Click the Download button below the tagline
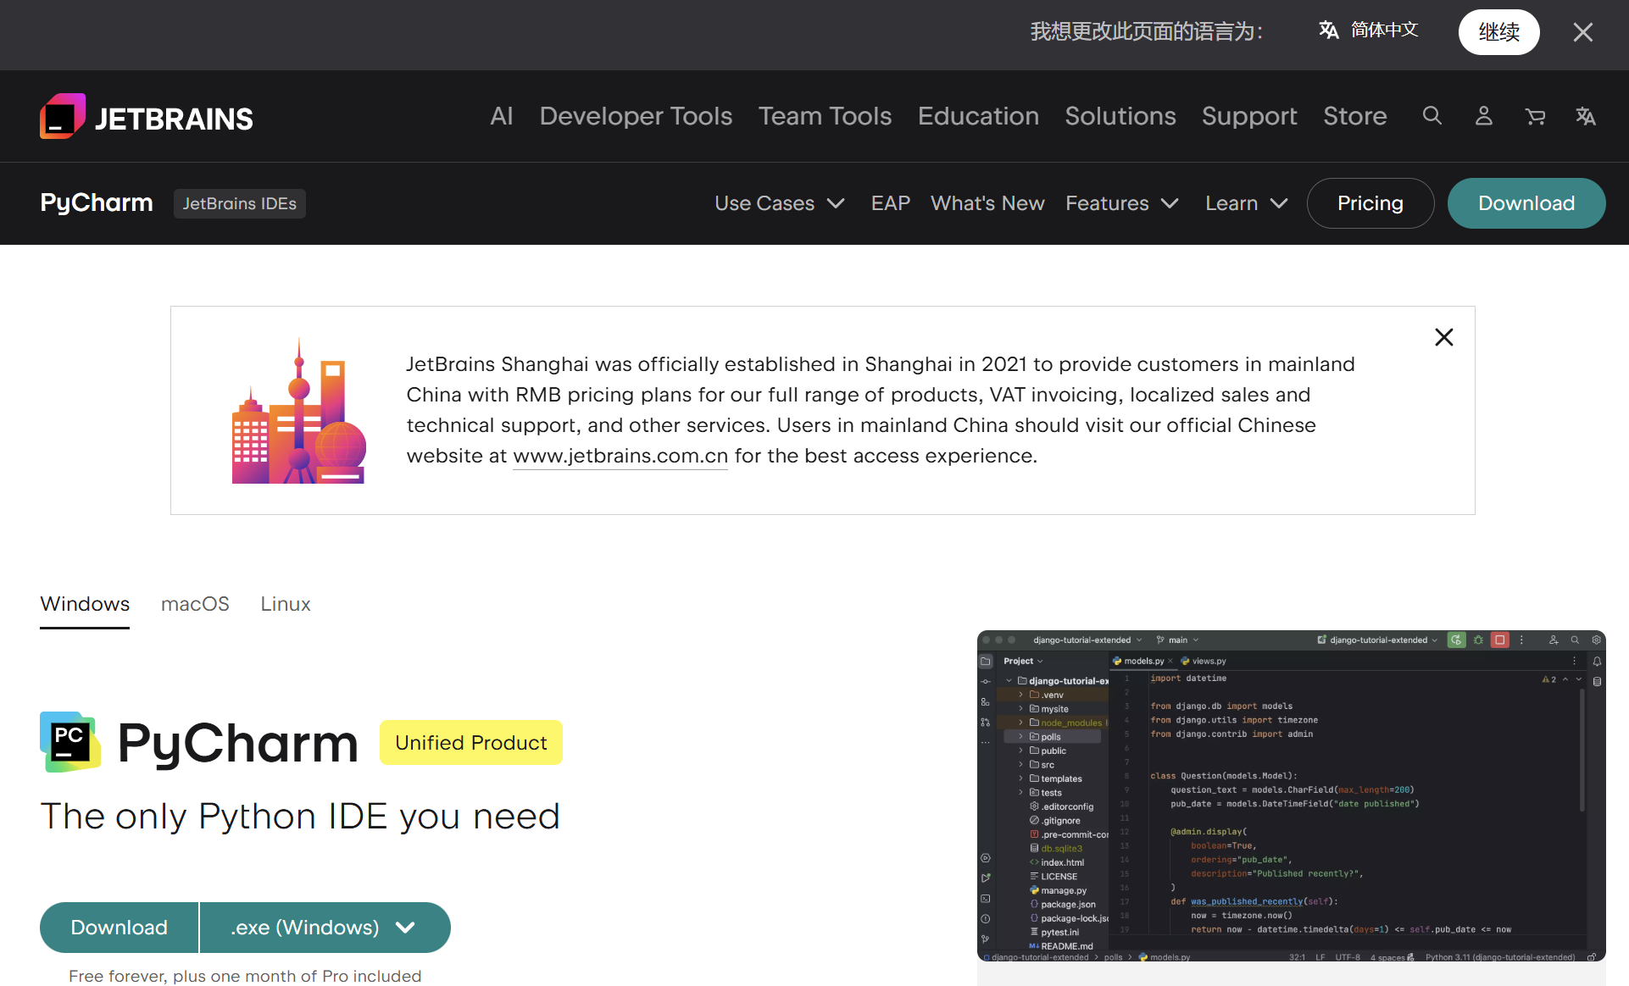Screen dimensions: 1629x986 119,928
